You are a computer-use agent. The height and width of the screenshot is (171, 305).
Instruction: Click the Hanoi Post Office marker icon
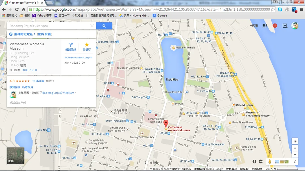tap(187, 92)
